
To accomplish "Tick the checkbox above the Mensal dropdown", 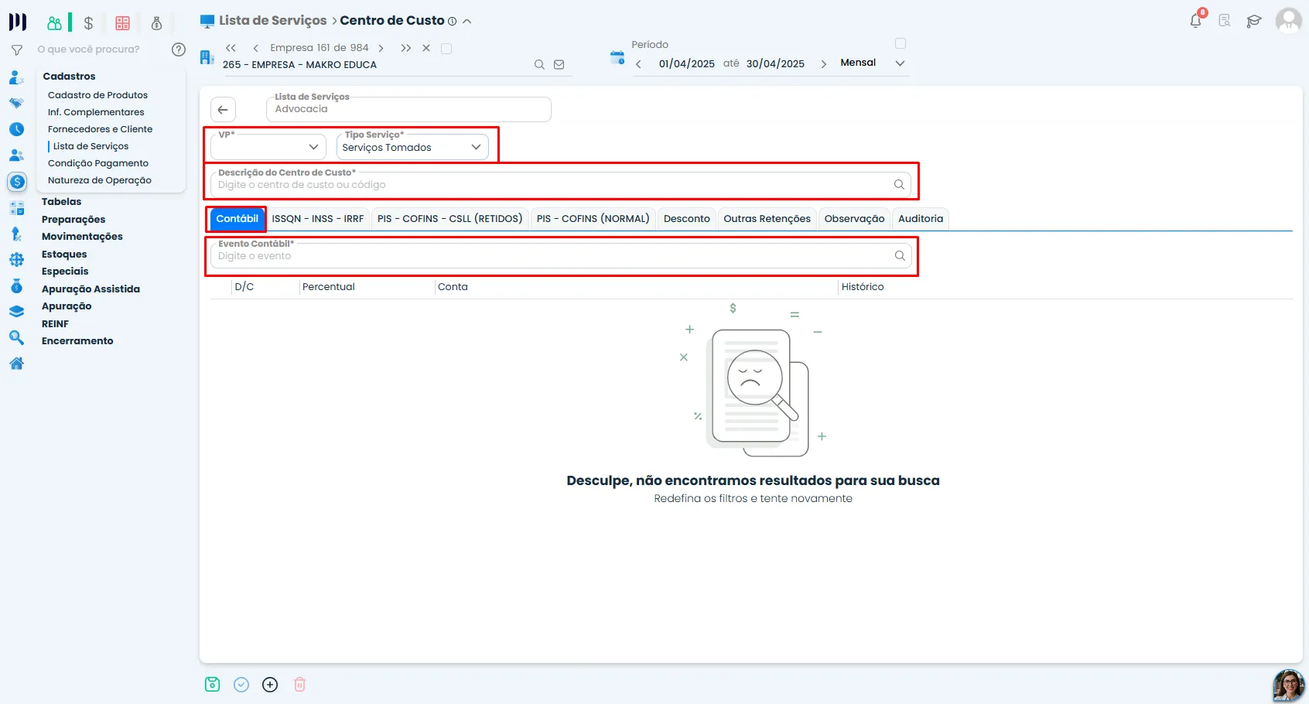I will pyautogui.click(x=901, y=43).
